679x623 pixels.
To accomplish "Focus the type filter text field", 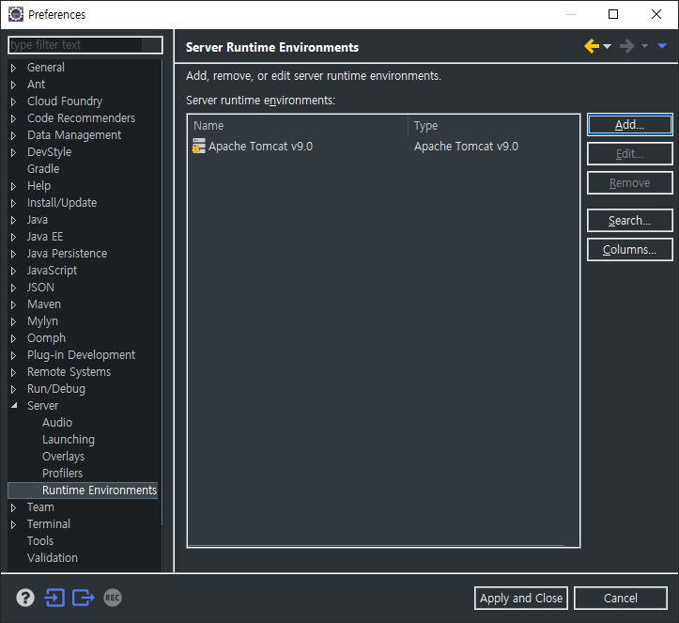I will click(85, 44).
